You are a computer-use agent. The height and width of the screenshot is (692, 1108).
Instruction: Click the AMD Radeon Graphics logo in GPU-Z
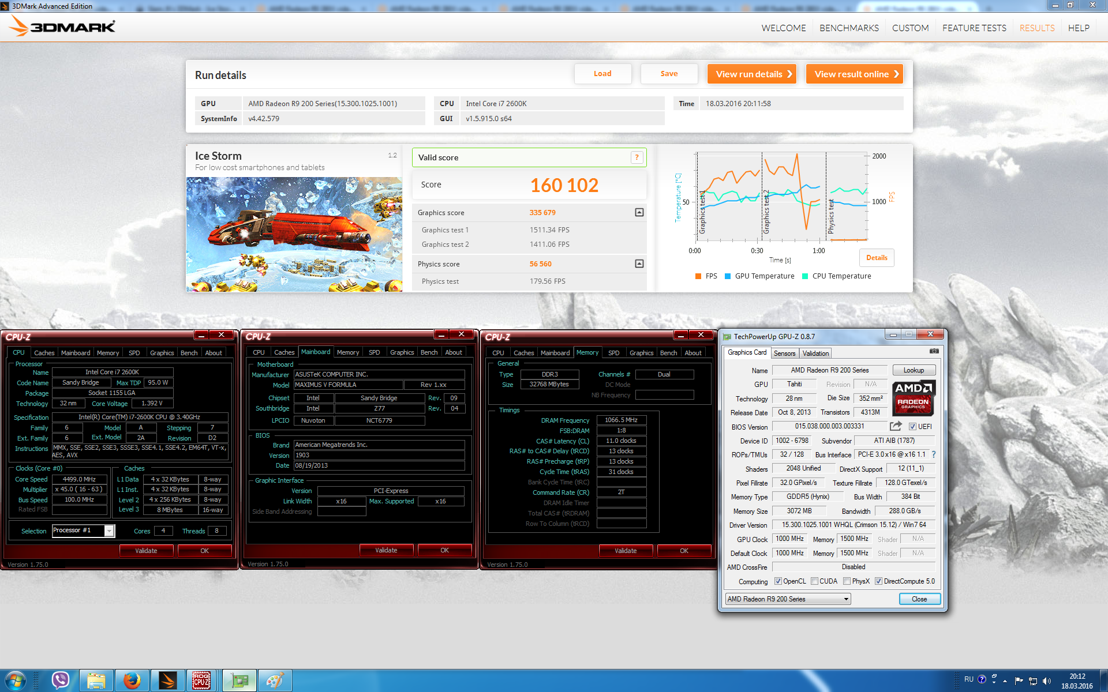coord(913,398)
